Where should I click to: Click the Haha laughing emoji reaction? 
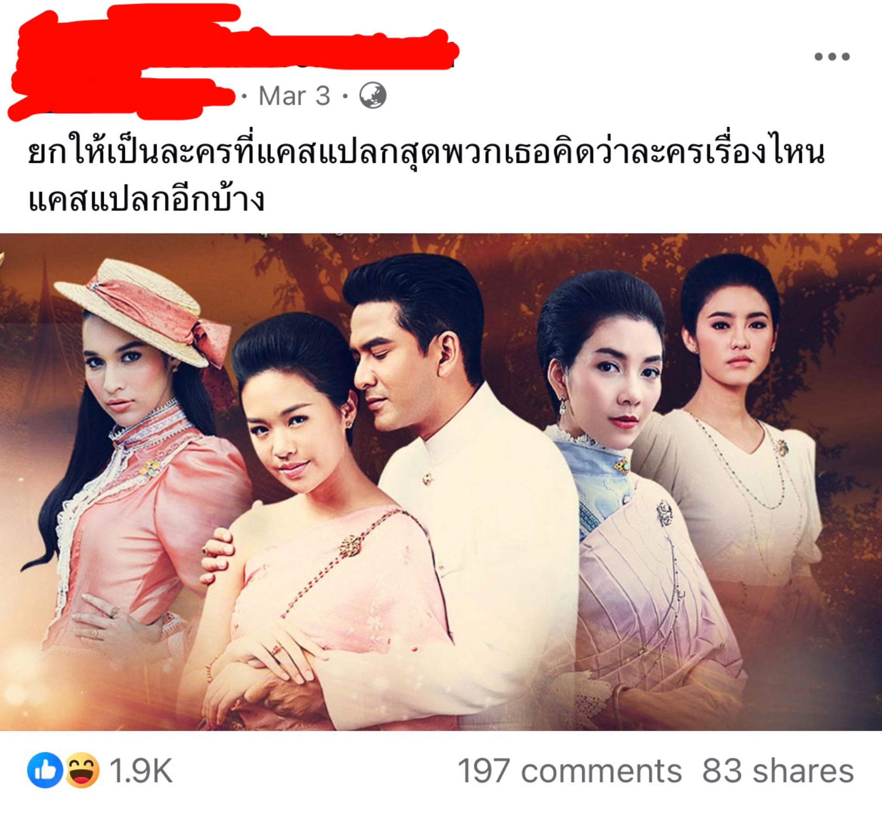[x=82, y=770]
